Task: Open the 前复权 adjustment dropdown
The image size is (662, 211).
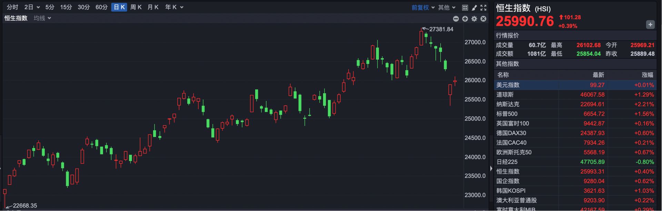Action: coord(423,8)
